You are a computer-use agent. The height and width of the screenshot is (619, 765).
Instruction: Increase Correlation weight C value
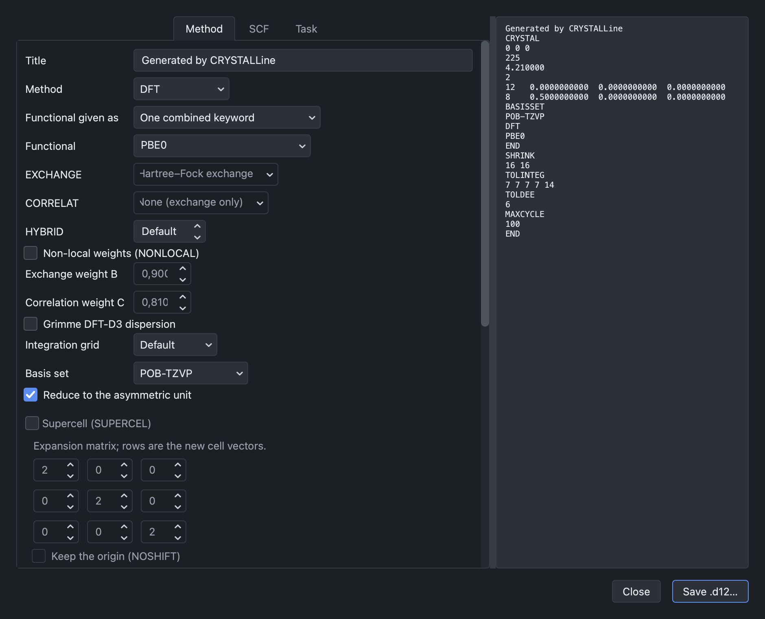click(183, 297)
